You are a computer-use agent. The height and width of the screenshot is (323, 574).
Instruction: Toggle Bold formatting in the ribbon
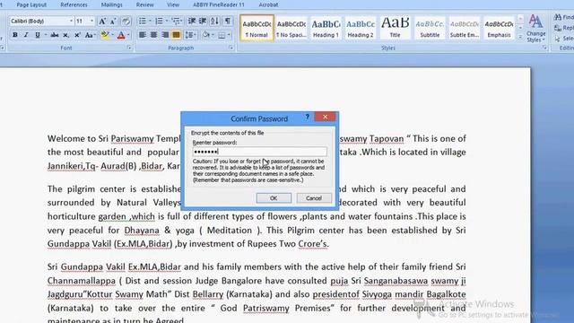[15, 35]
